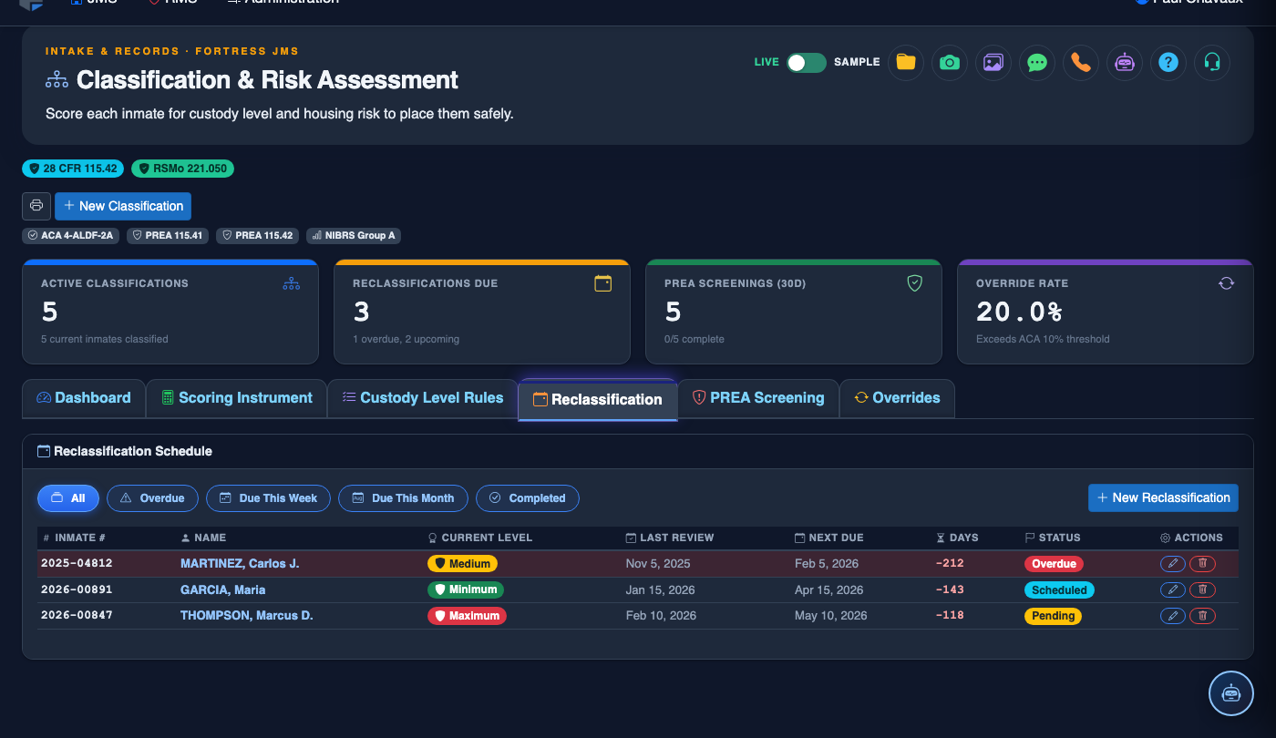Screen dimensions: 1276x738
Task: Delete the MARTINEZ, Carlos J. reclassification row
Action: [1202, 564]
